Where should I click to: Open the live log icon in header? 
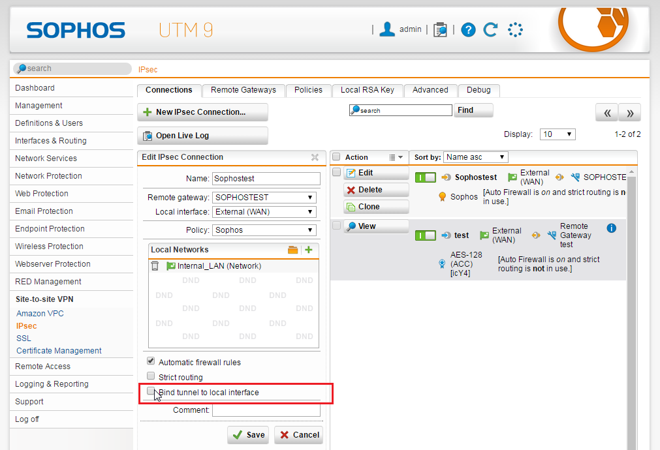click(x=440, y=29)
